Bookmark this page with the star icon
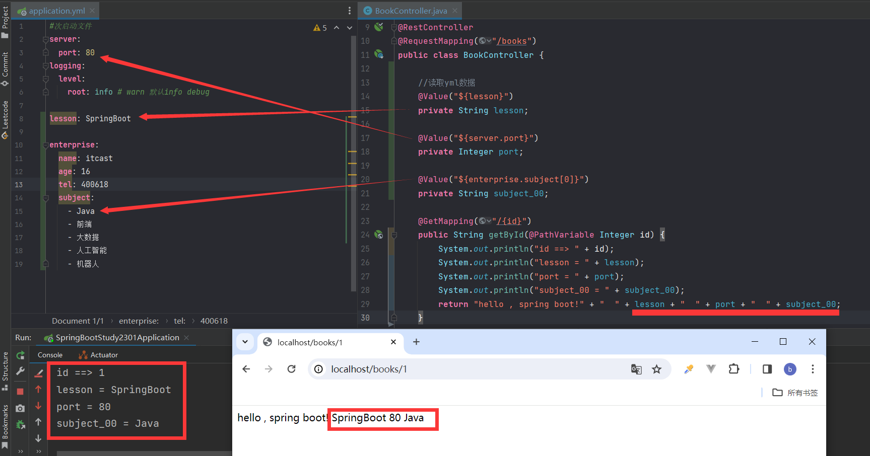The height and width of the screenshot is (456, 870). 656,369
